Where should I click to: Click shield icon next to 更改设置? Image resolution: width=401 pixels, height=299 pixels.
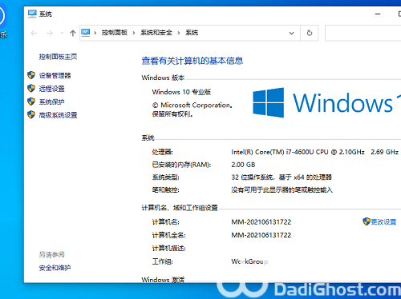367,221
